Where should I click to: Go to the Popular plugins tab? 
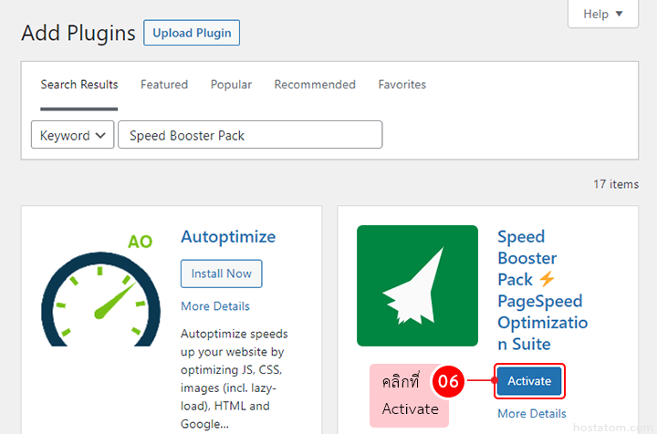pos(231,85)
